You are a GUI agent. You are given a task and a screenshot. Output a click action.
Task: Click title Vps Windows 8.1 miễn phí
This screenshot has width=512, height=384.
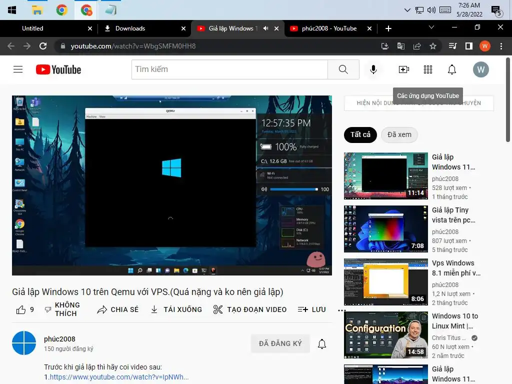coord(456,268)
